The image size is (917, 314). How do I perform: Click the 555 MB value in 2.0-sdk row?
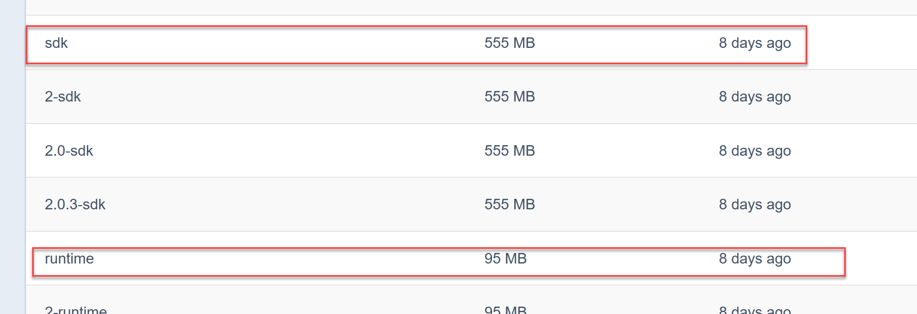click(x=509, y=151)
